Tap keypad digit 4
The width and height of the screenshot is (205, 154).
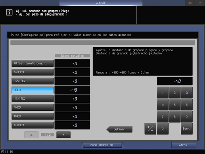point(163,105)
